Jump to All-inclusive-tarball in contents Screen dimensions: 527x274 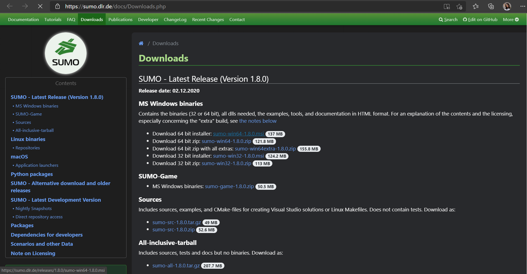pyautogui.click(x=35, y=130)
